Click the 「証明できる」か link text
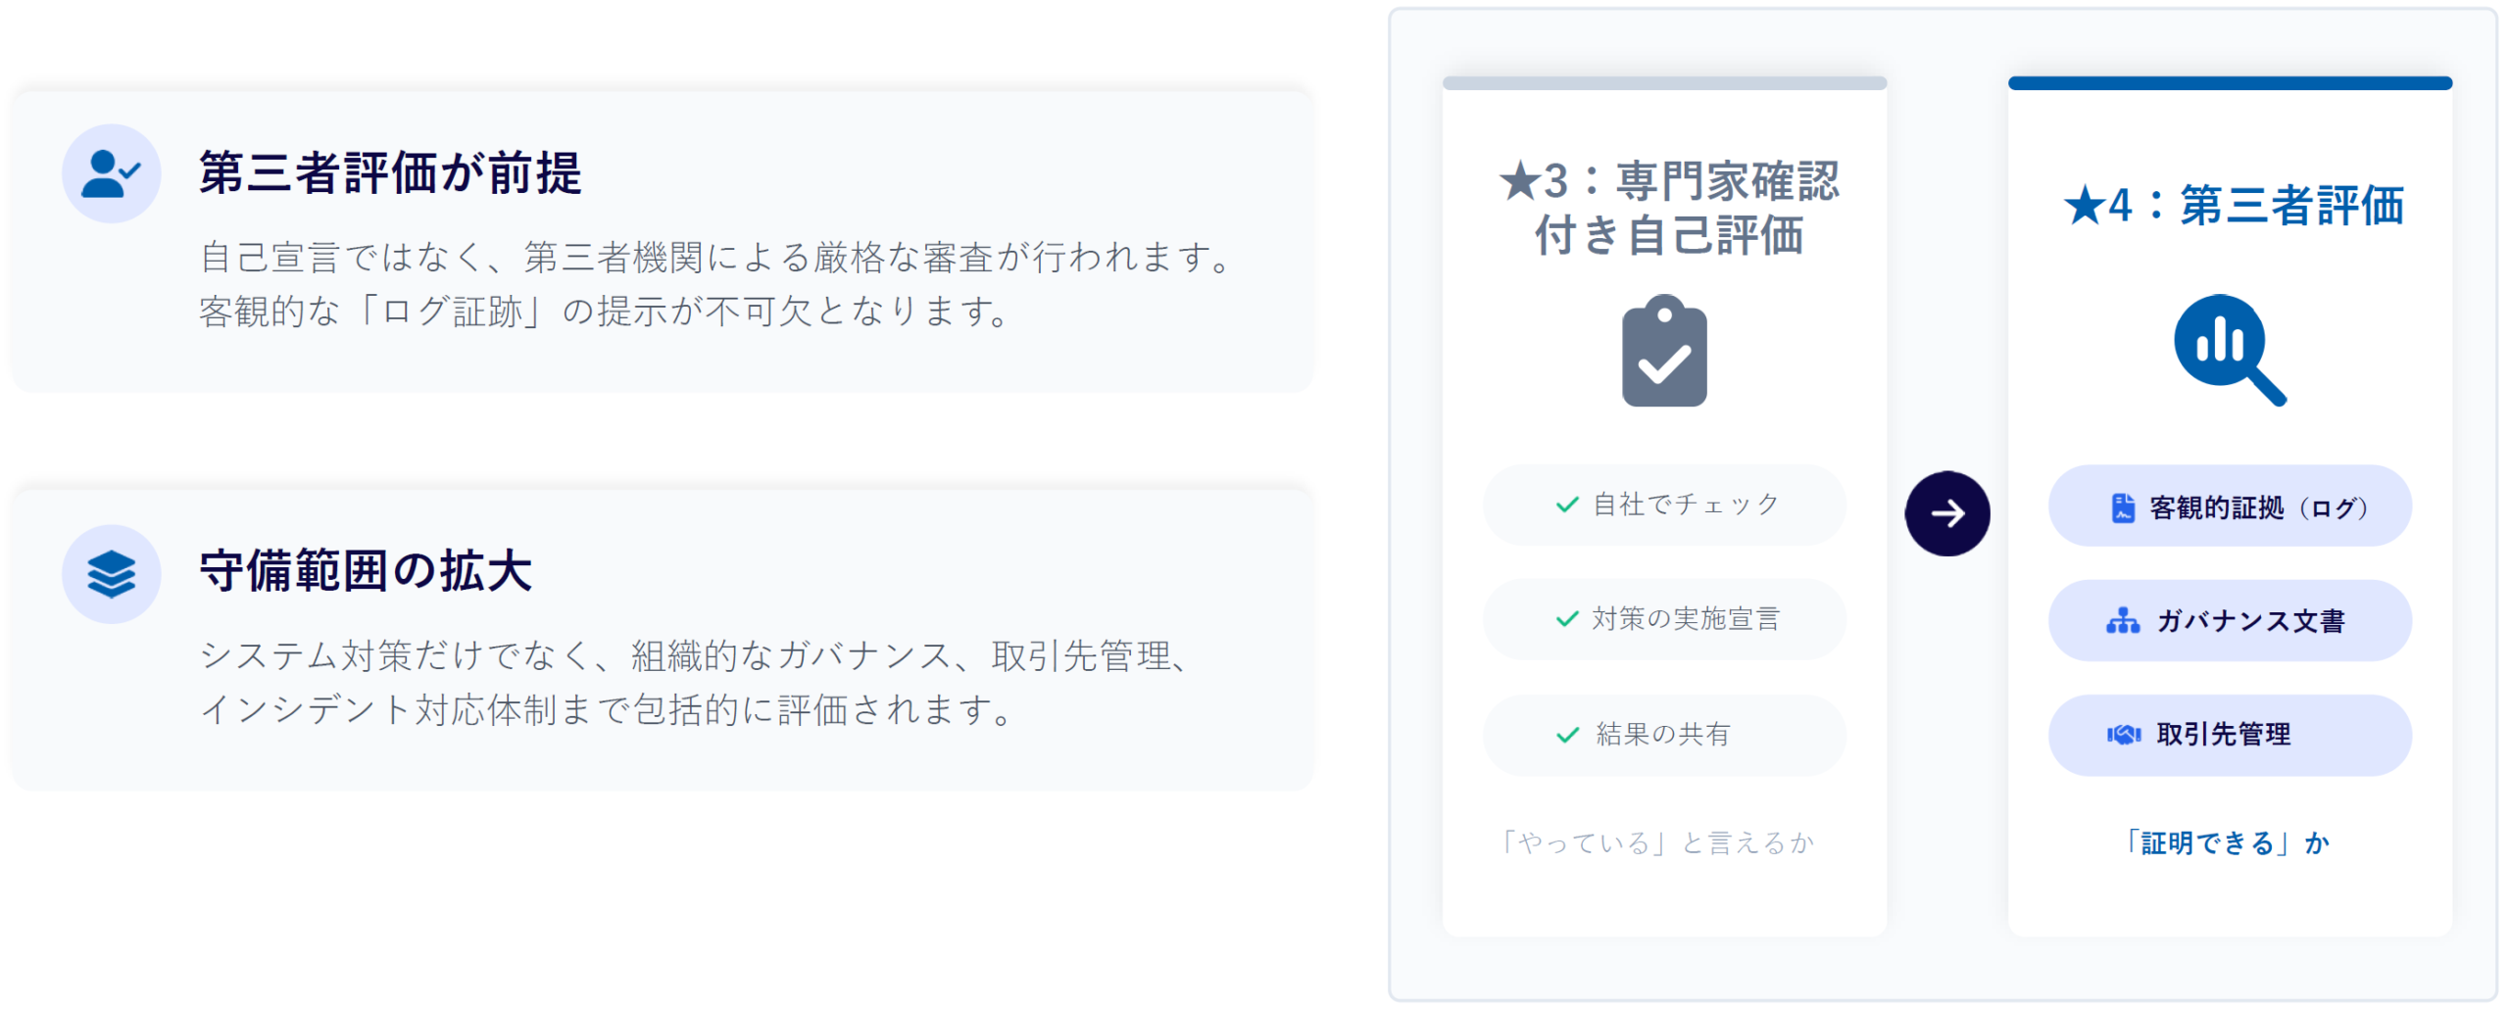This screenshot has width=2509, height=1010. click(x=2225, y=842)
